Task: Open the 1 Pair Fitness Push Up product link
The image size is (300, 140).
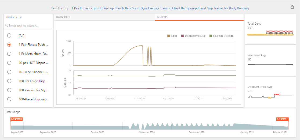Action: 160,8
